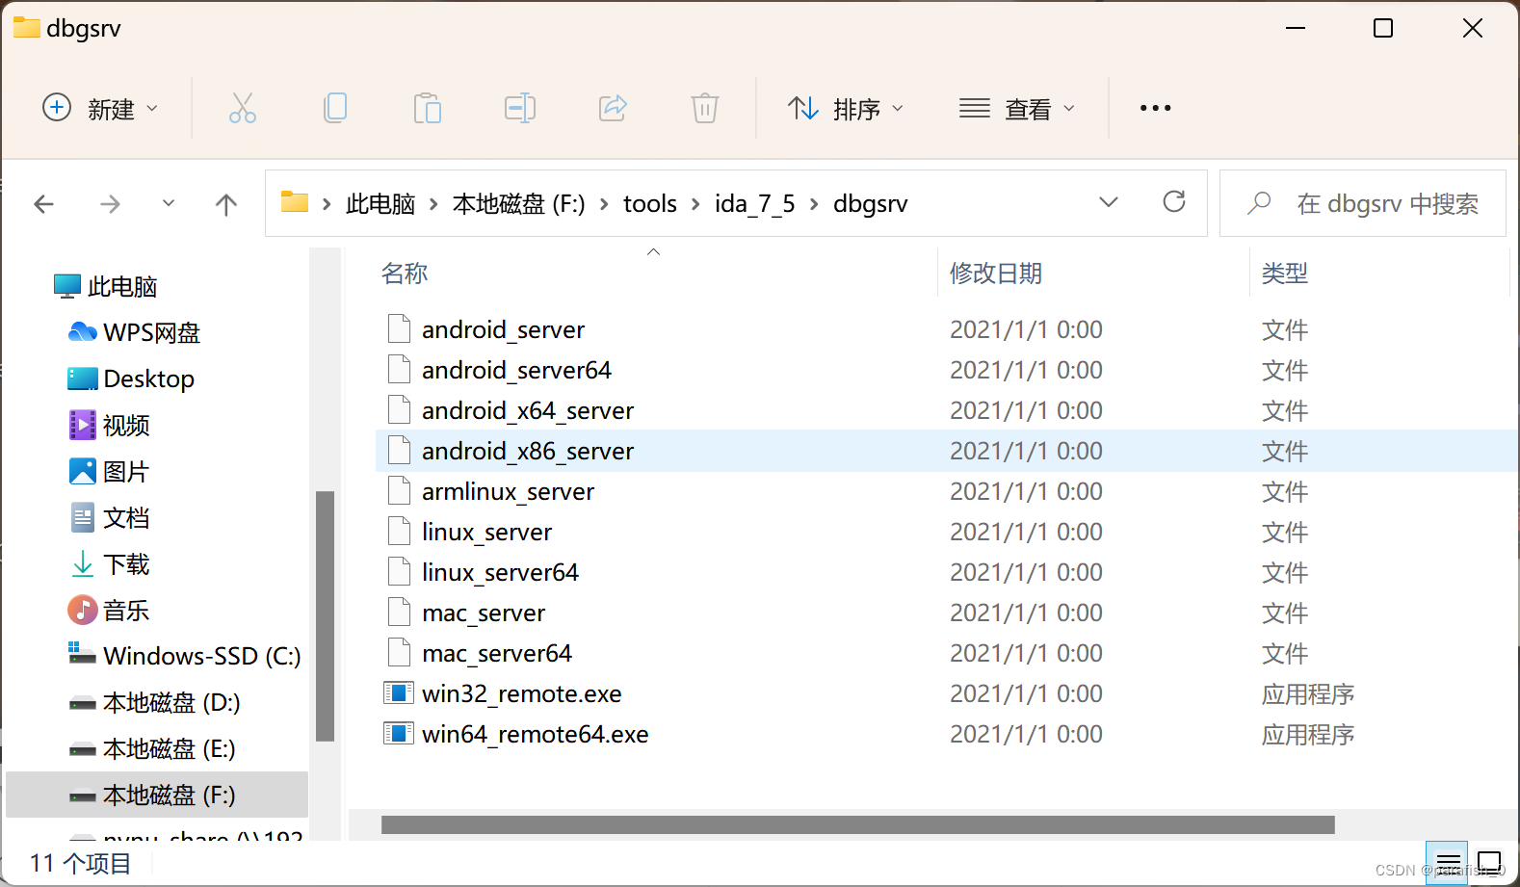Click 此电脑 in the breadcrumb path
1520x887 pixels.
(x=380, y=204)
